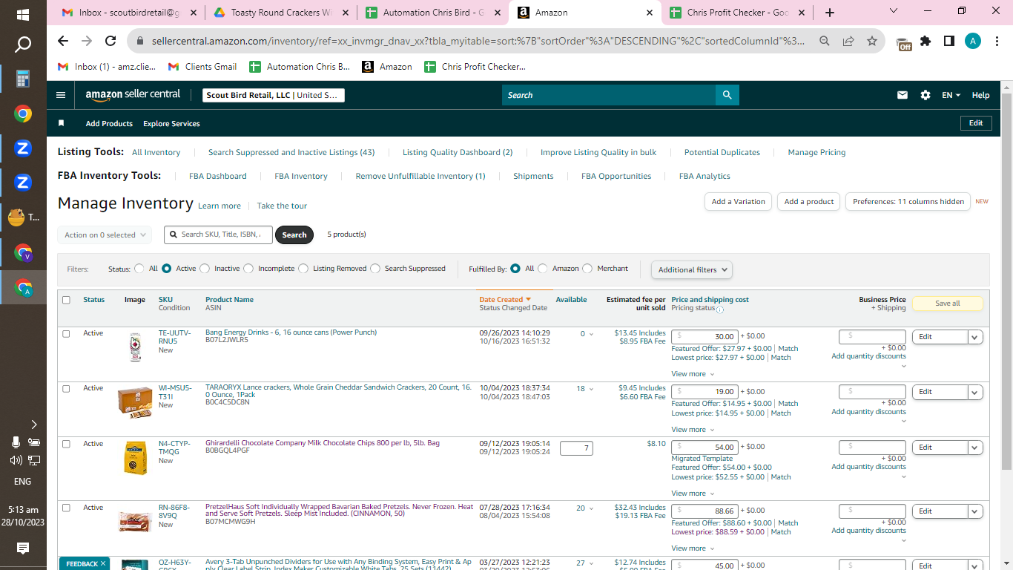
Task: Select the Bang Energy Drinks row checkbox
Action: 66,334
